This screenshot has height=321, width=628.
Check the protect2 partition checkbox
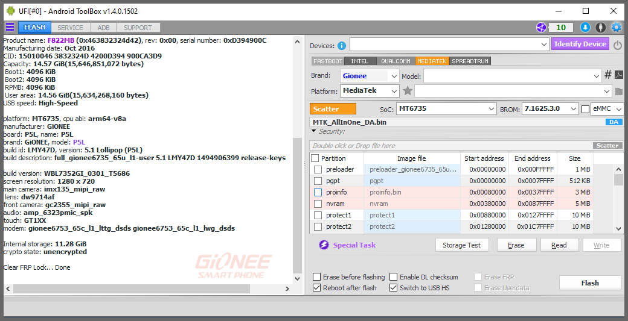pyautogui.click(x=318, y=226)
